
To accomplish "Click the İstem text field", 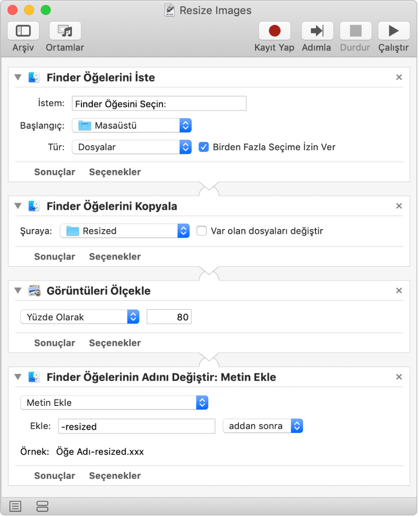I will (159, 104).
